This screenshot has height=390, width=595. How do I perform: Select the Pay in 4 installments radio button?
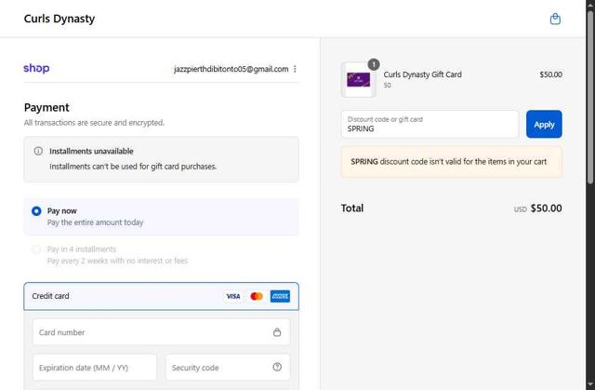pyautogui.click(x=36, y=249)
